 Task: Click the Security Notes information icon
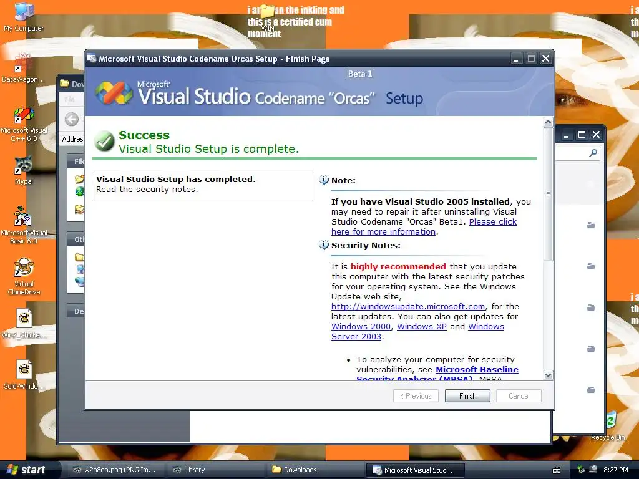324,244
